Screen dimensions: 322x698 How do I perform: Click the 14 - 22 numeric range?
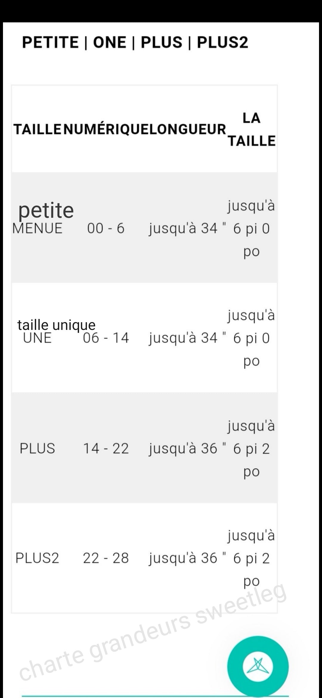(106, 448)
